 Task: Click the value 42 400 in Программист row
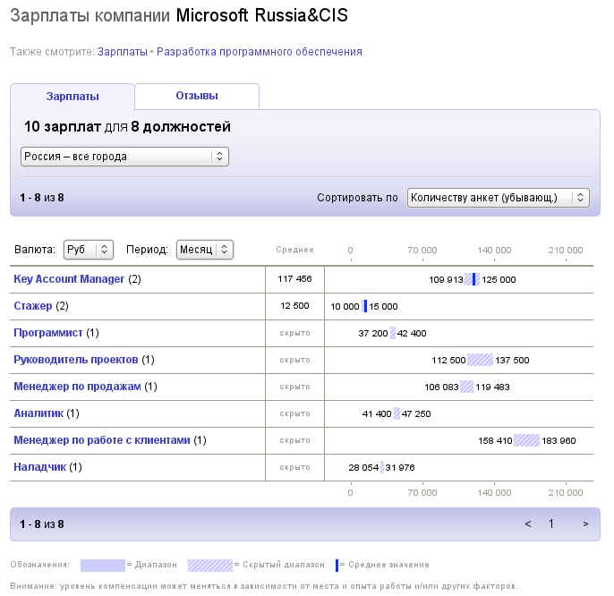(412, 334)
